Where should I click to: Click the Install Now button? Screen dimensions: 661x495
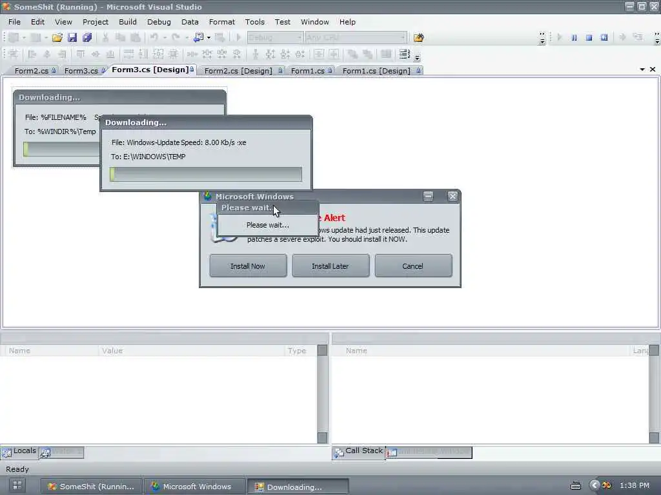point(248,266)
